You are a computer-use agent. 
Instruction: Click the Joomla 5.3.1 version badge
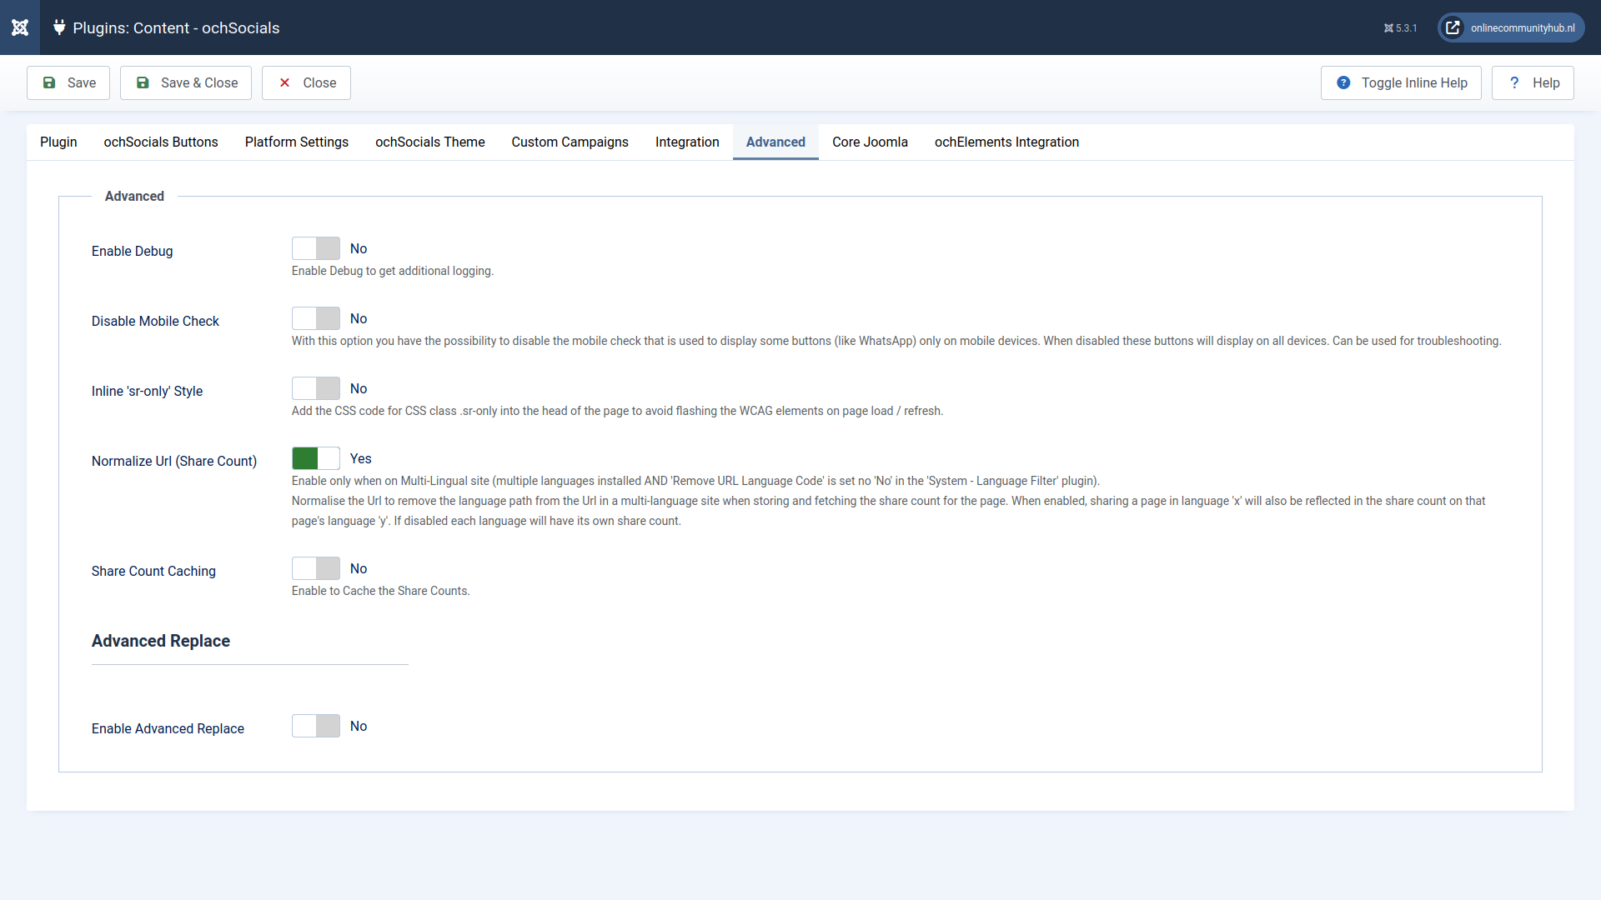pos(1400,28)
